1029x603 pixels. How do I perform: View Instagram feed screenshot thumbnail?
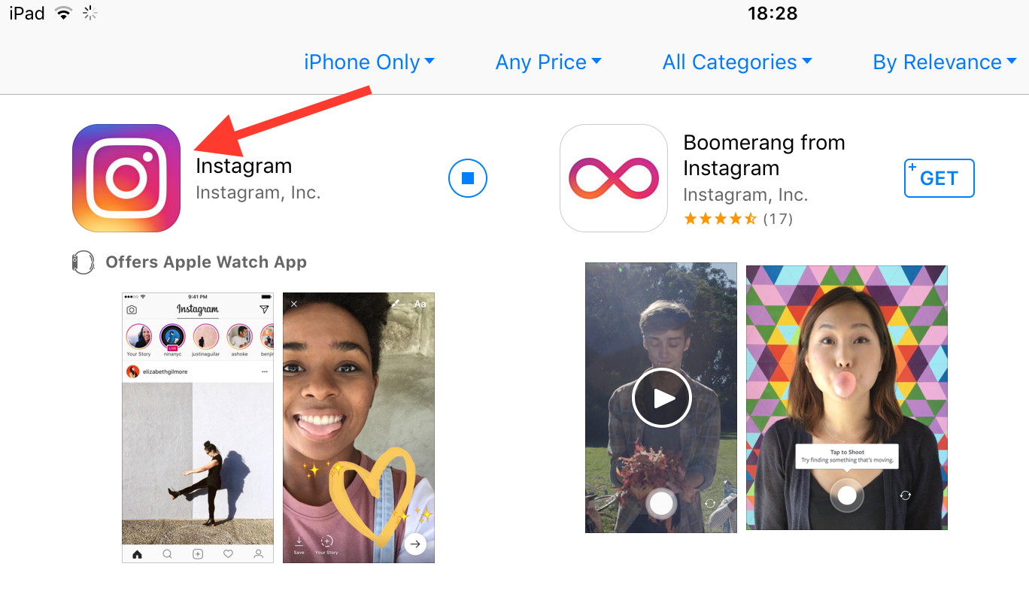(198, 428)
